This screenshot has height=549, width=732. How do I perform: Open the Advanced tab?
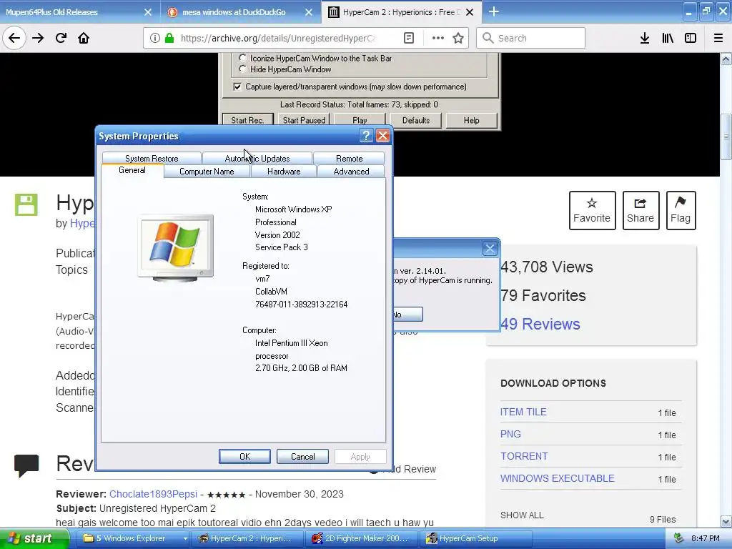point(351,172)
